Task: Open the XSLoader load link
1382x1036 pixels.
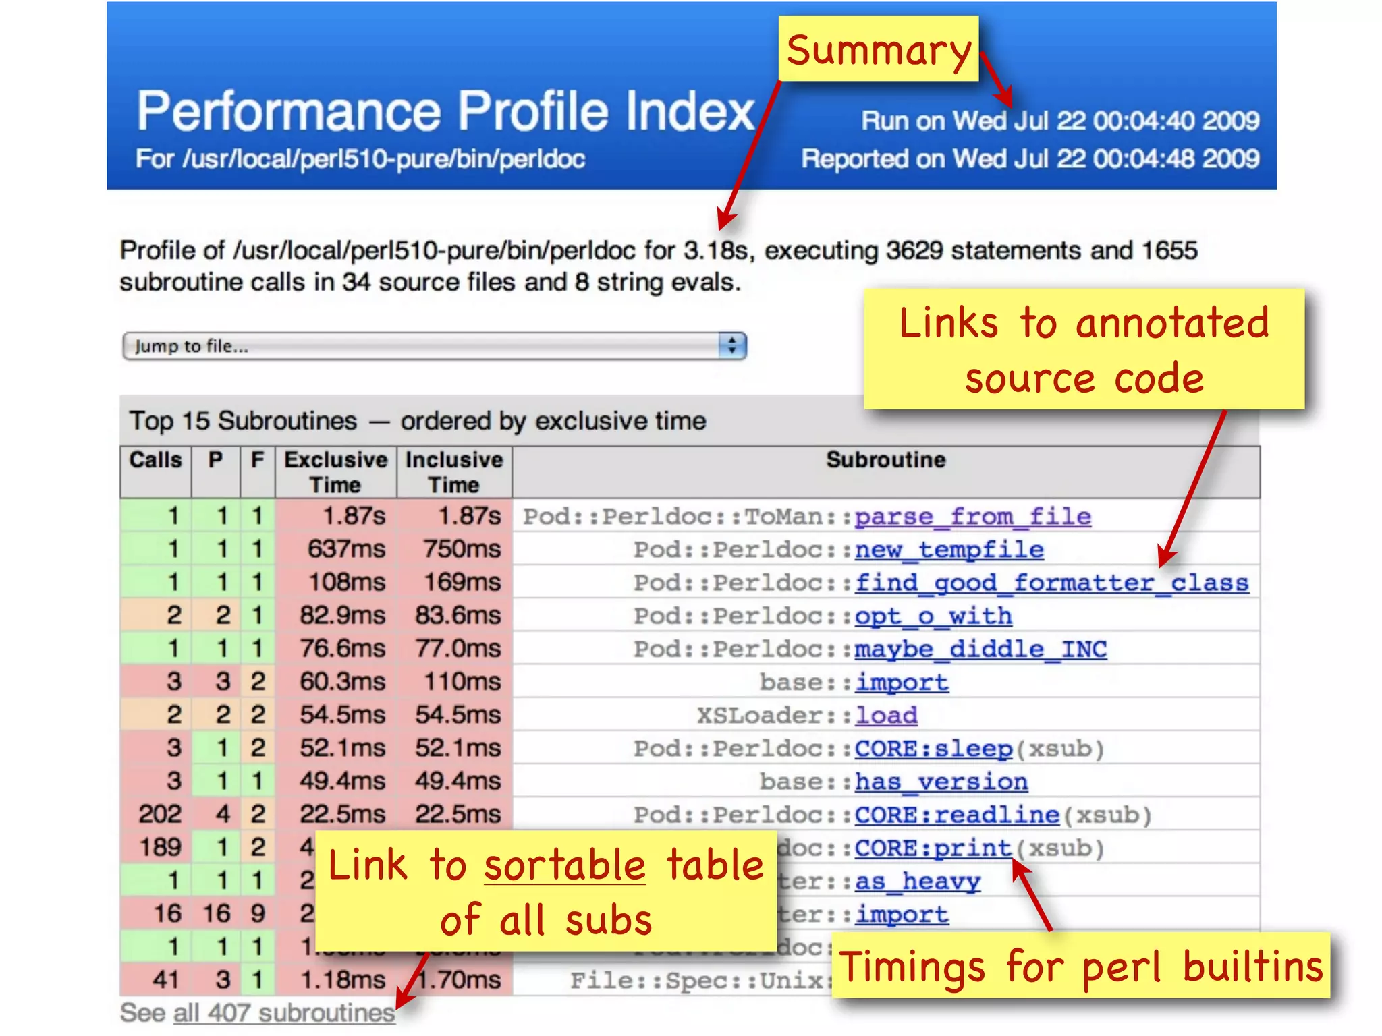Action: point(886,715)
